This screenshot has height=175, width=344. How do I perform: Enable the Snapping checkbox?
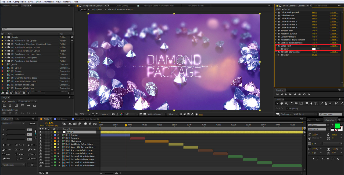tap(287, 109)
